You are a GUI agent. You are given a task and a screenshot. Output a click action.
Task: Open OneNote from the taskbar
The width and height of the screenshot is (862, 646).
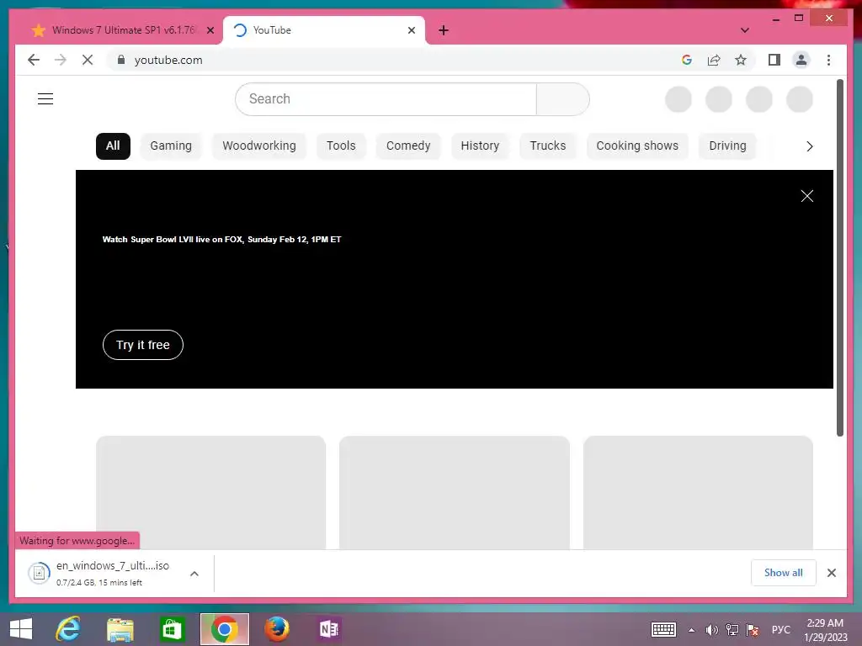(329, 629)
